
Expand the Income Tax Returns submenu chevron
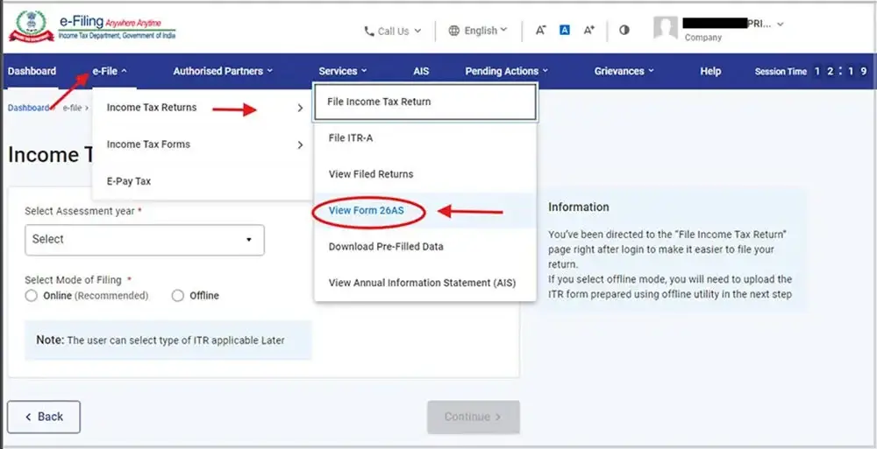click(x=300, y=108)
